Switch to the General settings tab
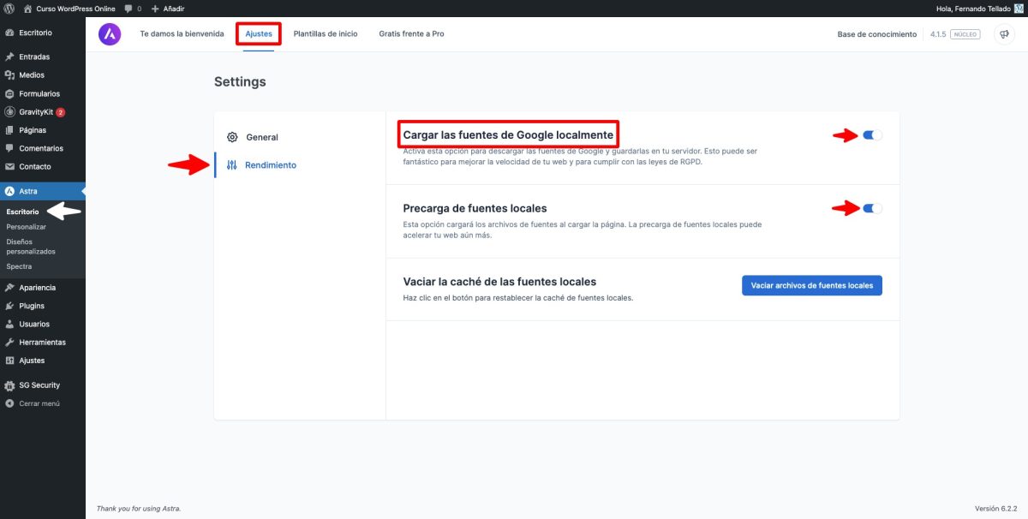This screenshot has width=1028, height=519. coord(261,137)
